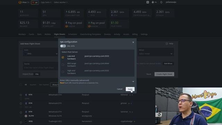Image resolution: width=222 pixels, height=125 pixels.
Task: Click the 4.493 RYO hashrate card
Action: pos(96,13)
